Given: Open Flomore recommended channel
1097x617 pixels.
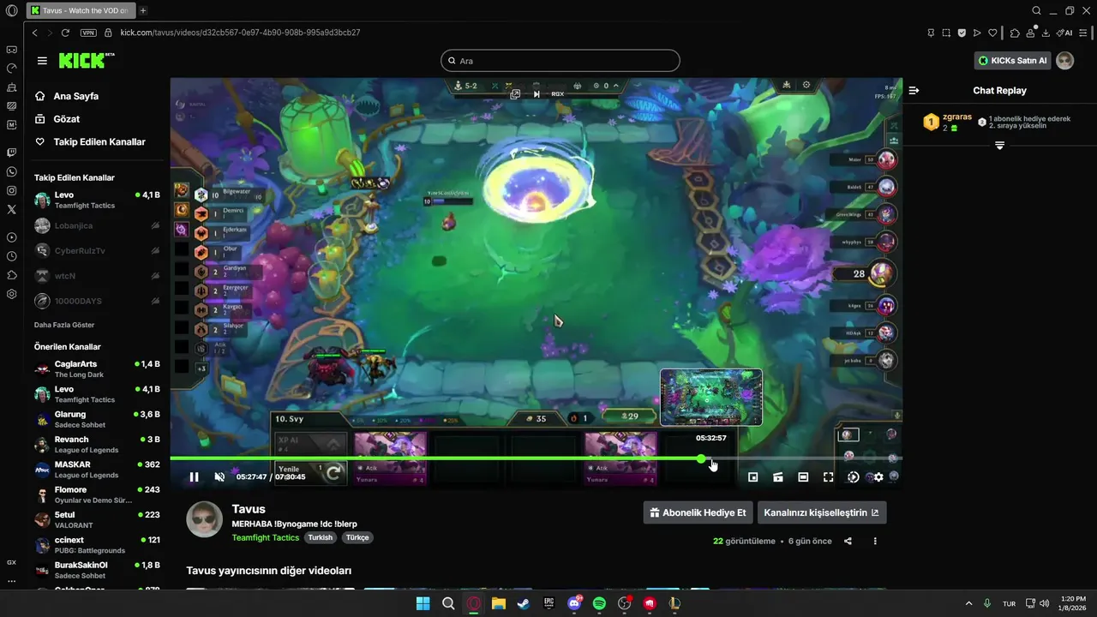Looking at the screenshot, I should (x=97, y=494).
